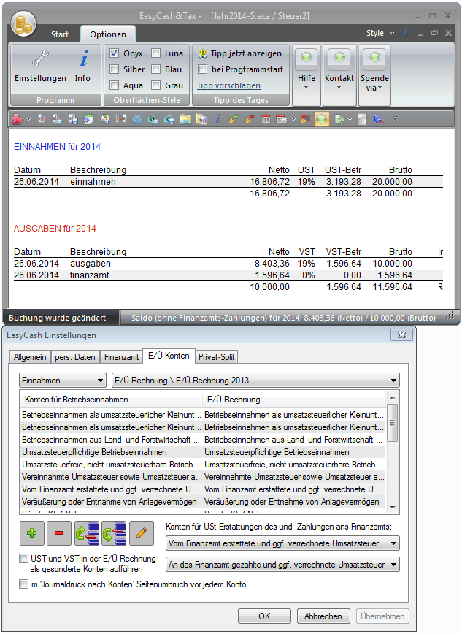
Task: Select the Umsatzsteuerpflichtige Betriebseinnahmen list row
Action: (x=204, y=452)
